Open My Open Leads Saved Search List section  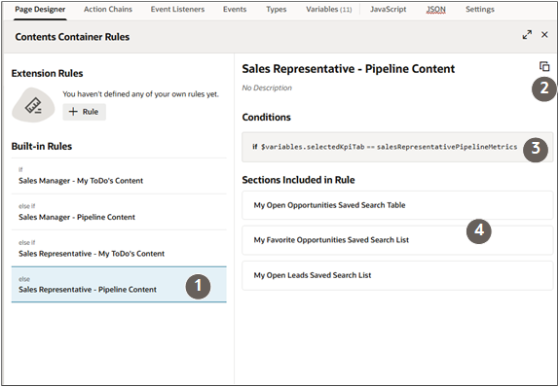(397, 275)
